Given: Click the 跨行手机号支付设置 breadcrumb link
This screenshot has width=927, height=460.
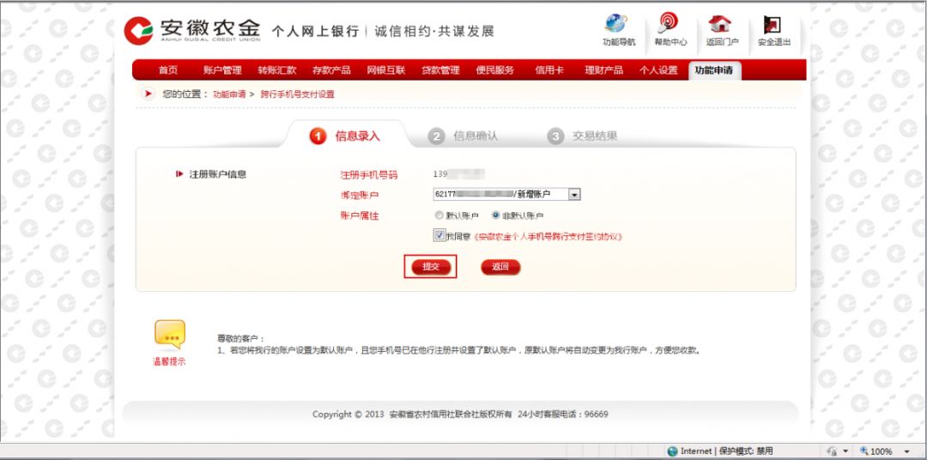Looking at the screenshot, I should 297,94.
